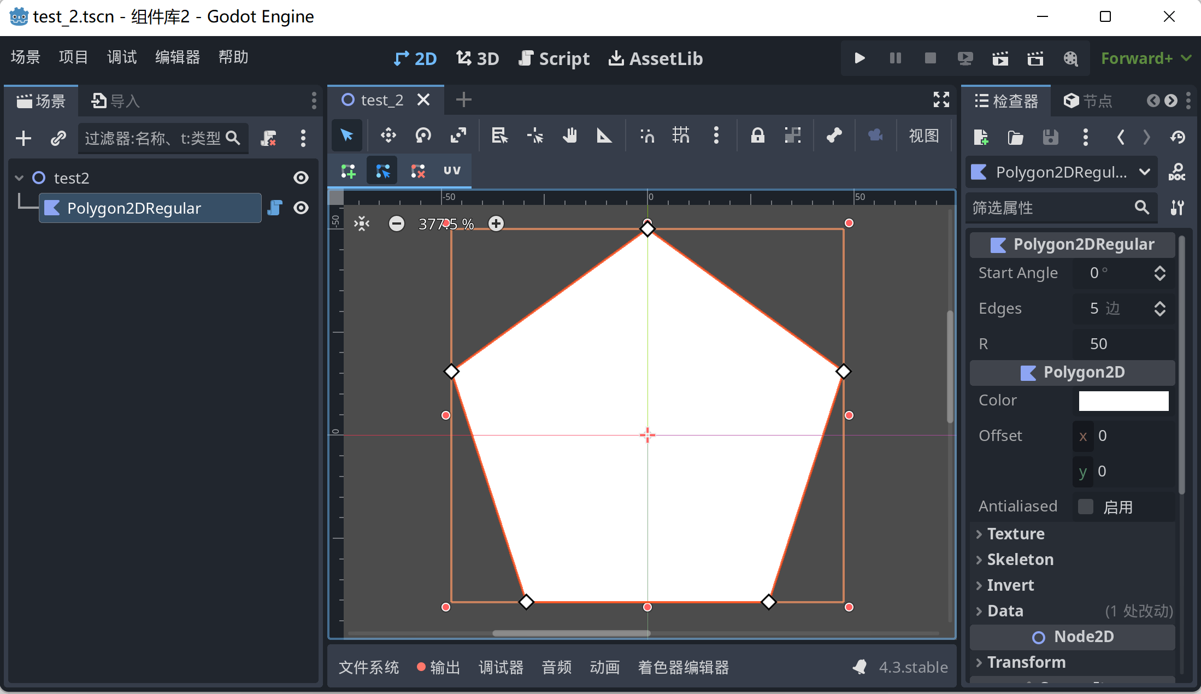
Task: Open the skeleton bone options icon
Action: (x=834, y=135)
